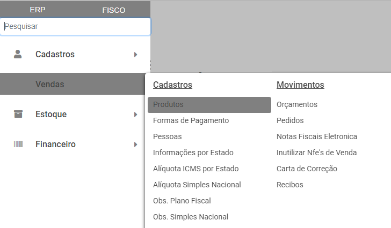This screenshot has width=391, height=228.
Task: Go to Pedidos
Action: 290,120
